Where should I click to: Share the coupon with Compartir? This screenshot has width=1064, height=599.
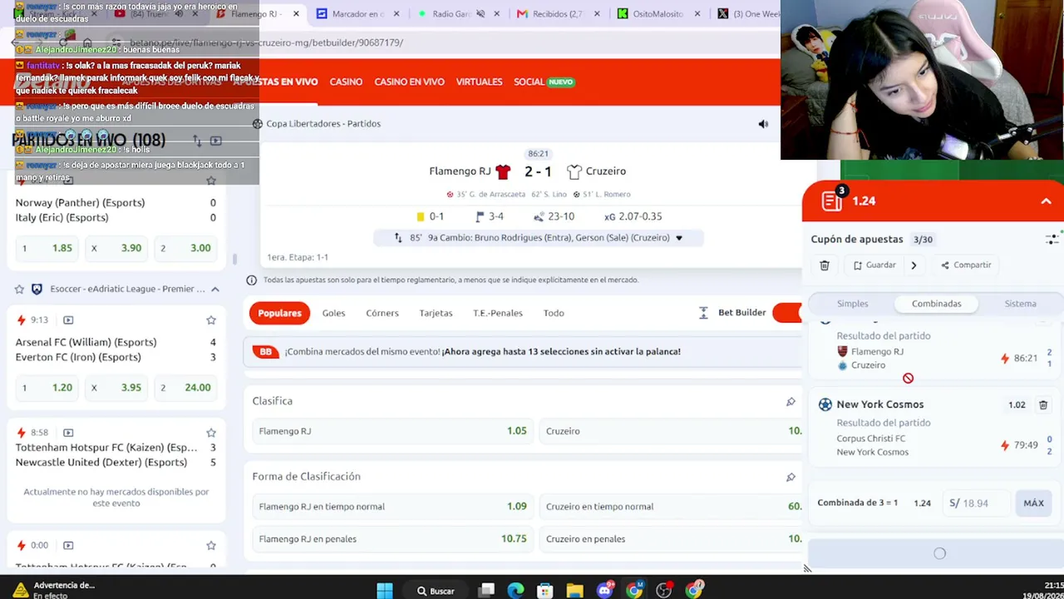(x=966, y=265)
